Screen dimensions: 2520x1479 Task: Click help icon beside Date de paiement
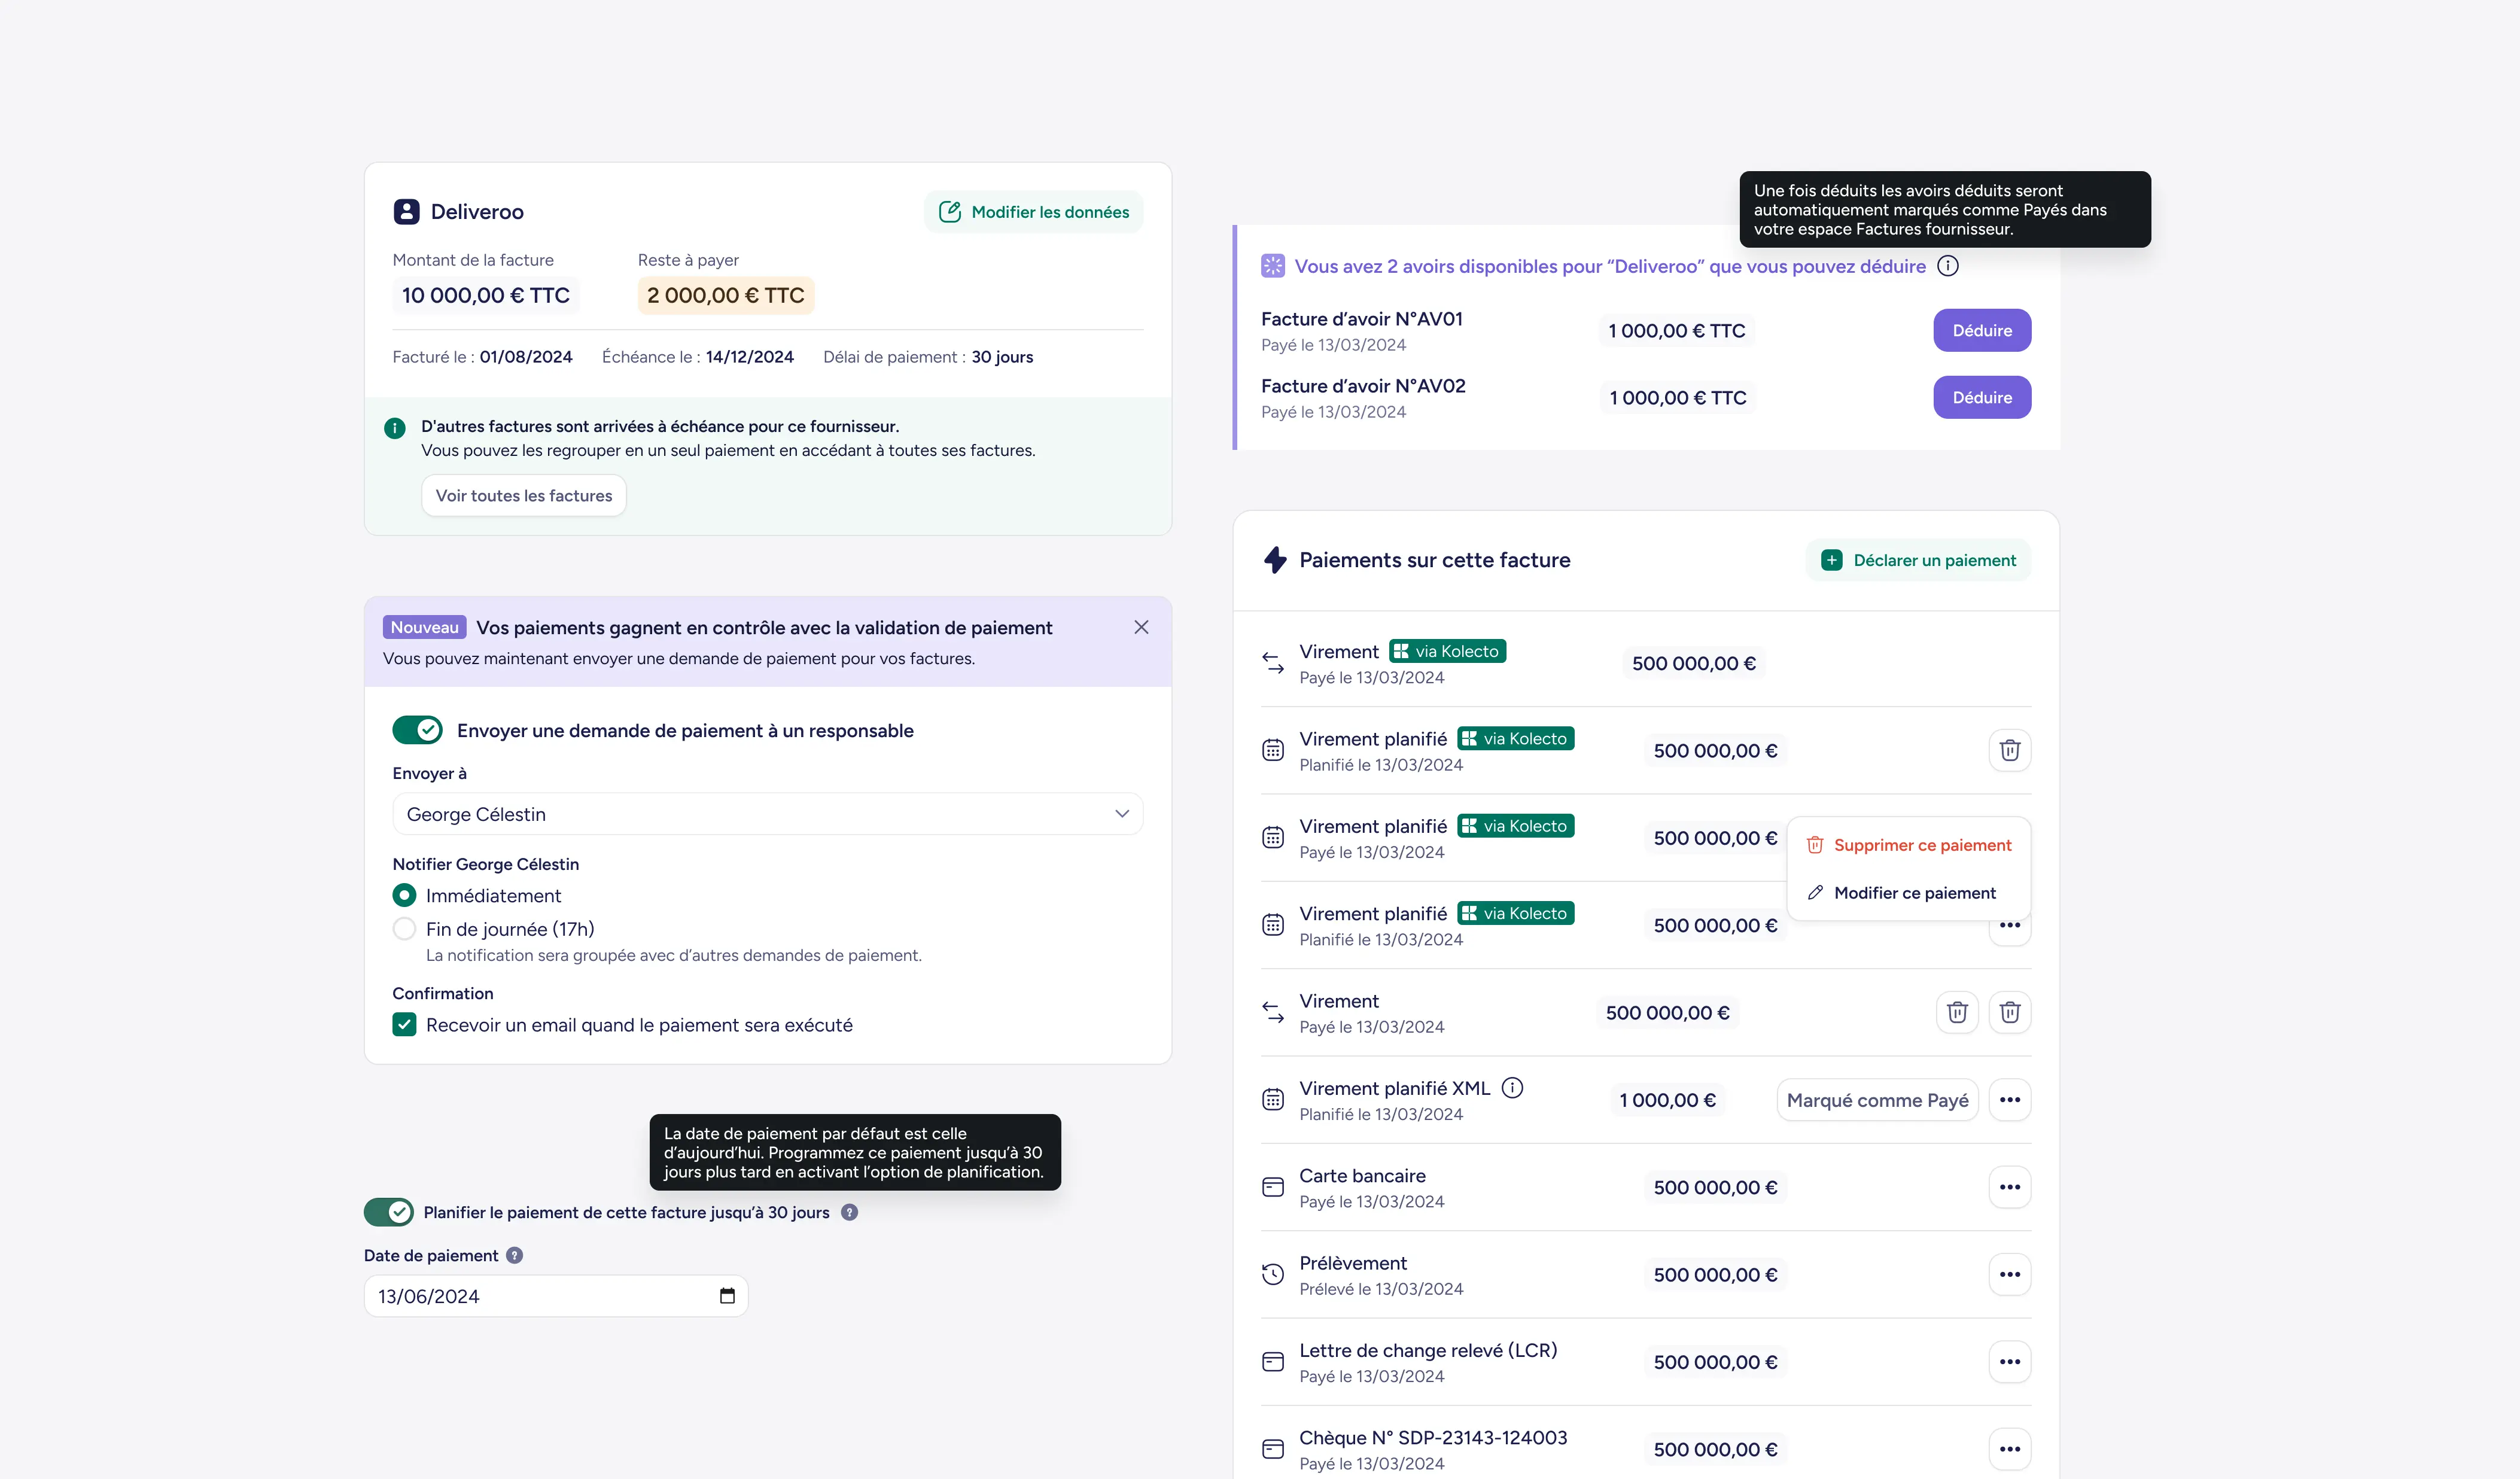514,1255
